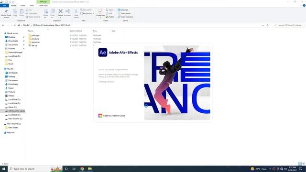Click the Manage contextual tab
306x172 pixels.
[44, 2]
